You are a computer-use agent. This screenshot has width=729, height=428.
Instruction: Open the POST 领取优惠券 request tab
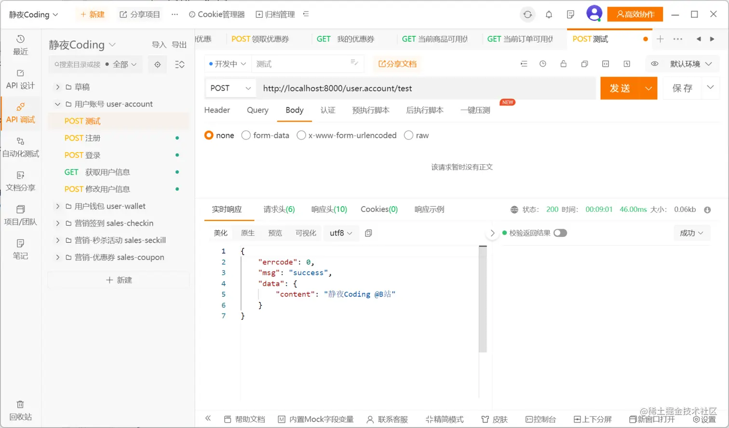(260, 39)
